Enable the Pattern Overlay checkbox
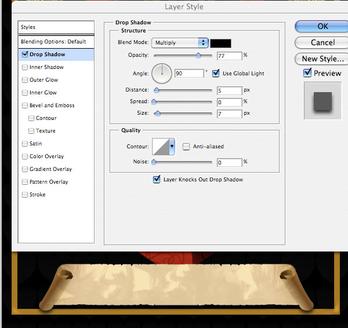 click(x=25, y=182)
